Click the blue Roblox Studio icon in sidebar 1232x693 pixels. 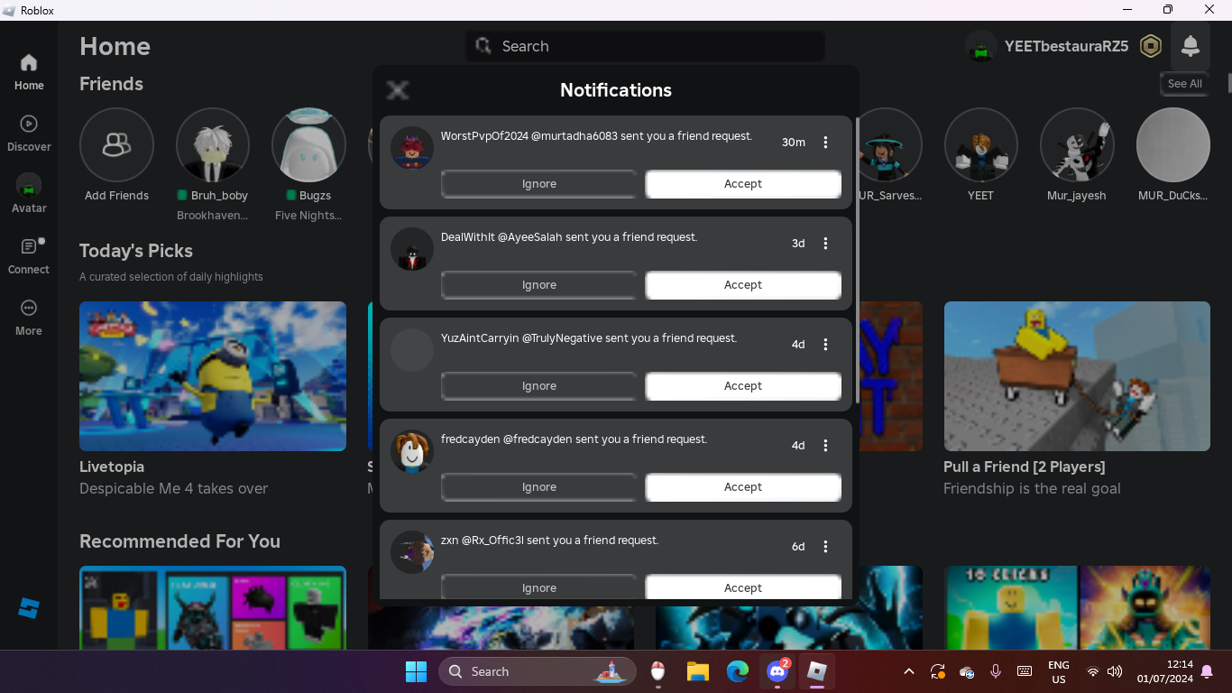click(x=29, y=607)
